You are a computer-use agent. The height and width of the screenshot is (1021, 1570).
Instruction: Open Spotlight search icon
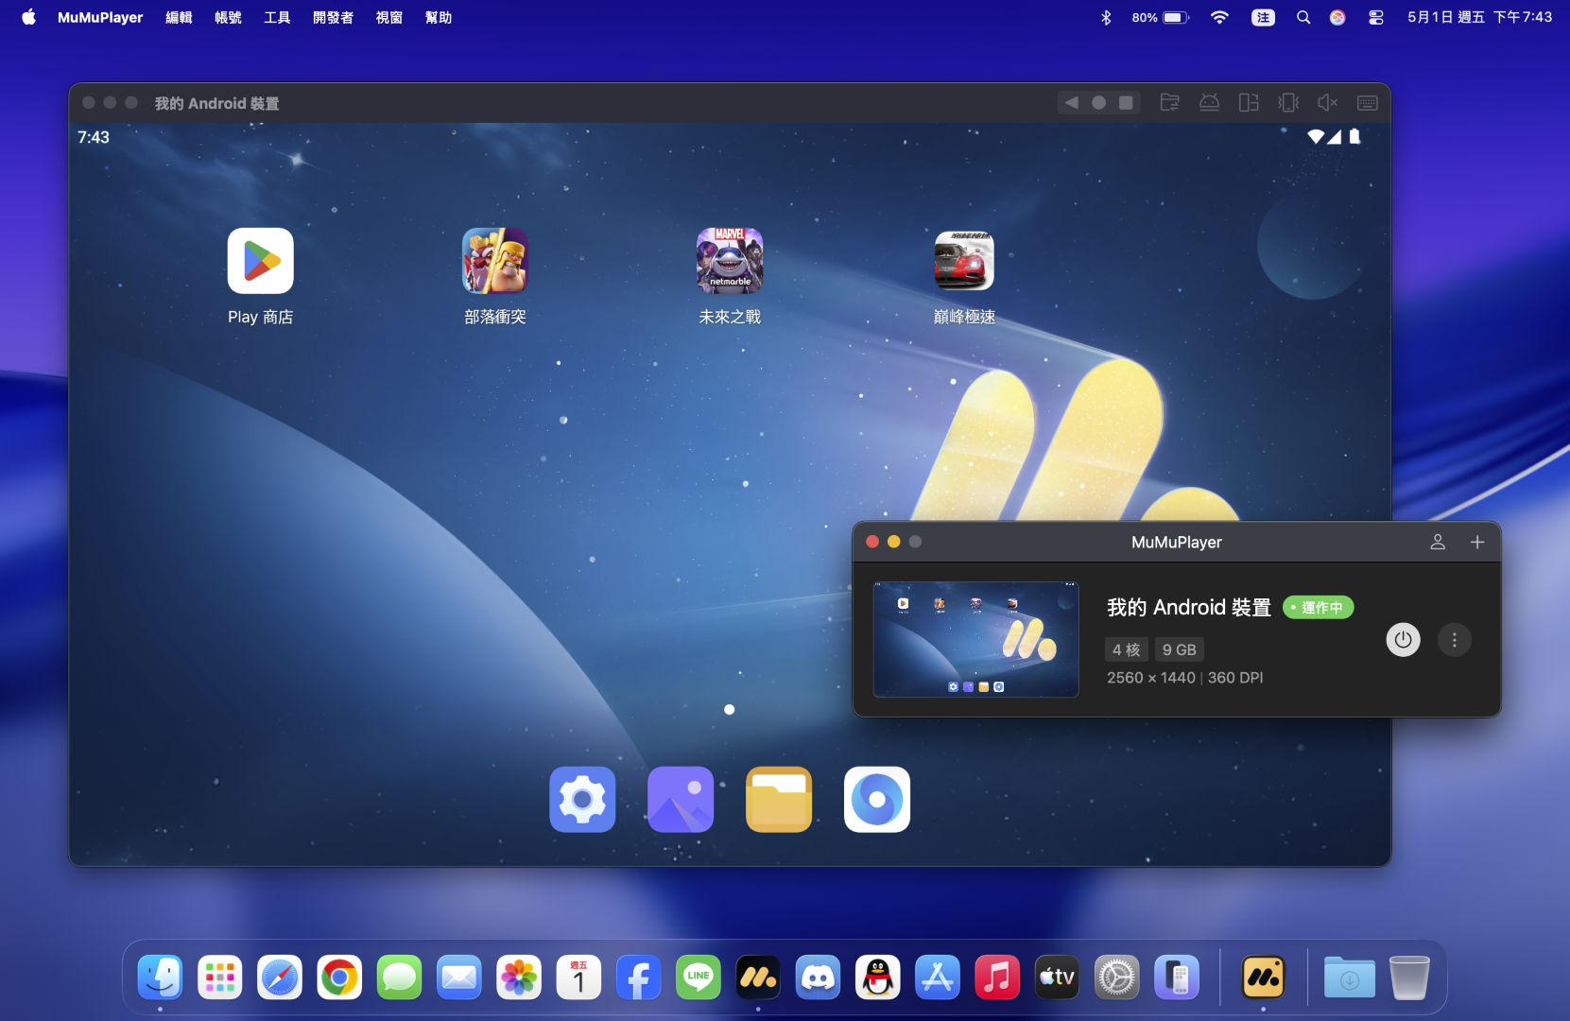tap(1303, 17)
